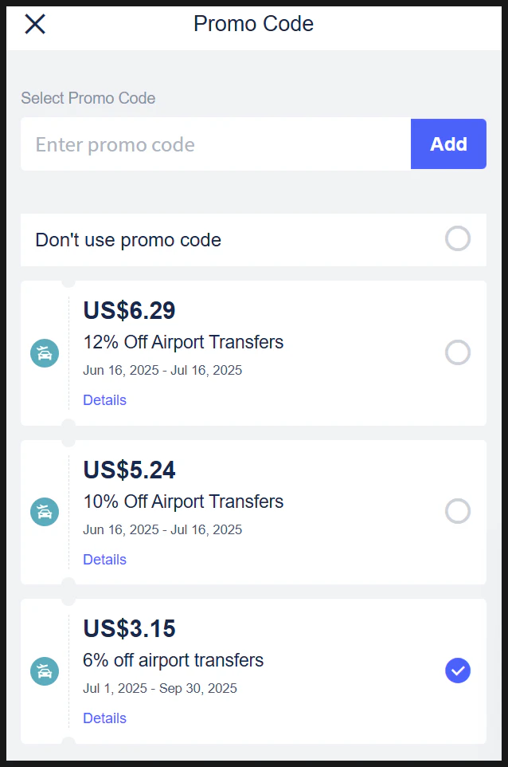Click the US$3.15 discount amount

pos(129,629)
